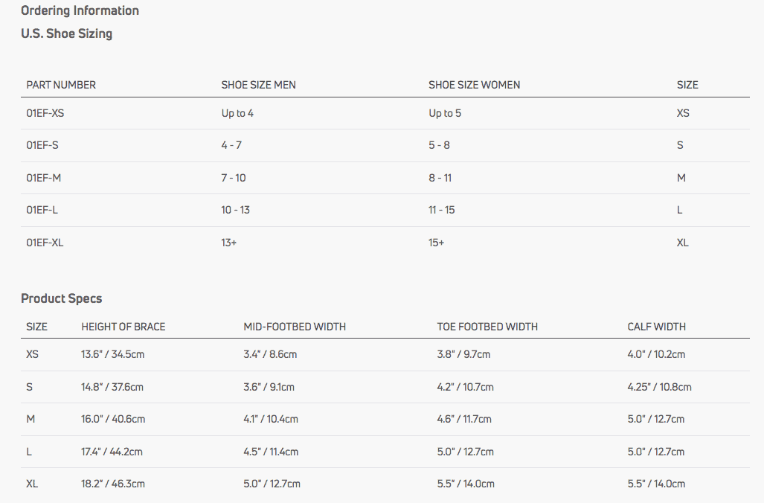Image resolution: width=764 pixels, height=503 pixels.
Task: Click the Ordering Information heading
Action: pyautogui.click(x=80, y=10)
